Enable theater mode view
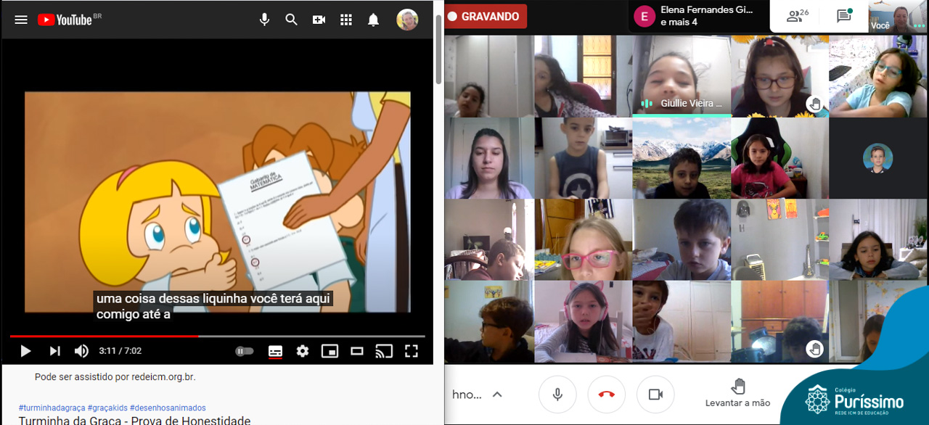 click(x=356, y=351)
